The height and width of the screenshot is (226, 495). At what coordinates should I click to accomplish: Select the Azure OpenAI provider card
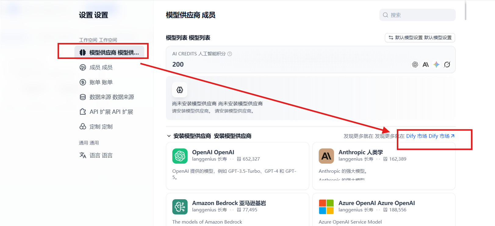click(384, 210)
